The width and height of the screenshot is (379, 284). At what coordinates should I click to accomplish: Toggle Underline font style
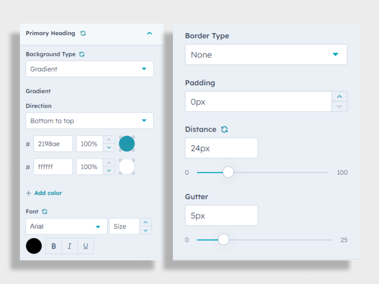86,246
